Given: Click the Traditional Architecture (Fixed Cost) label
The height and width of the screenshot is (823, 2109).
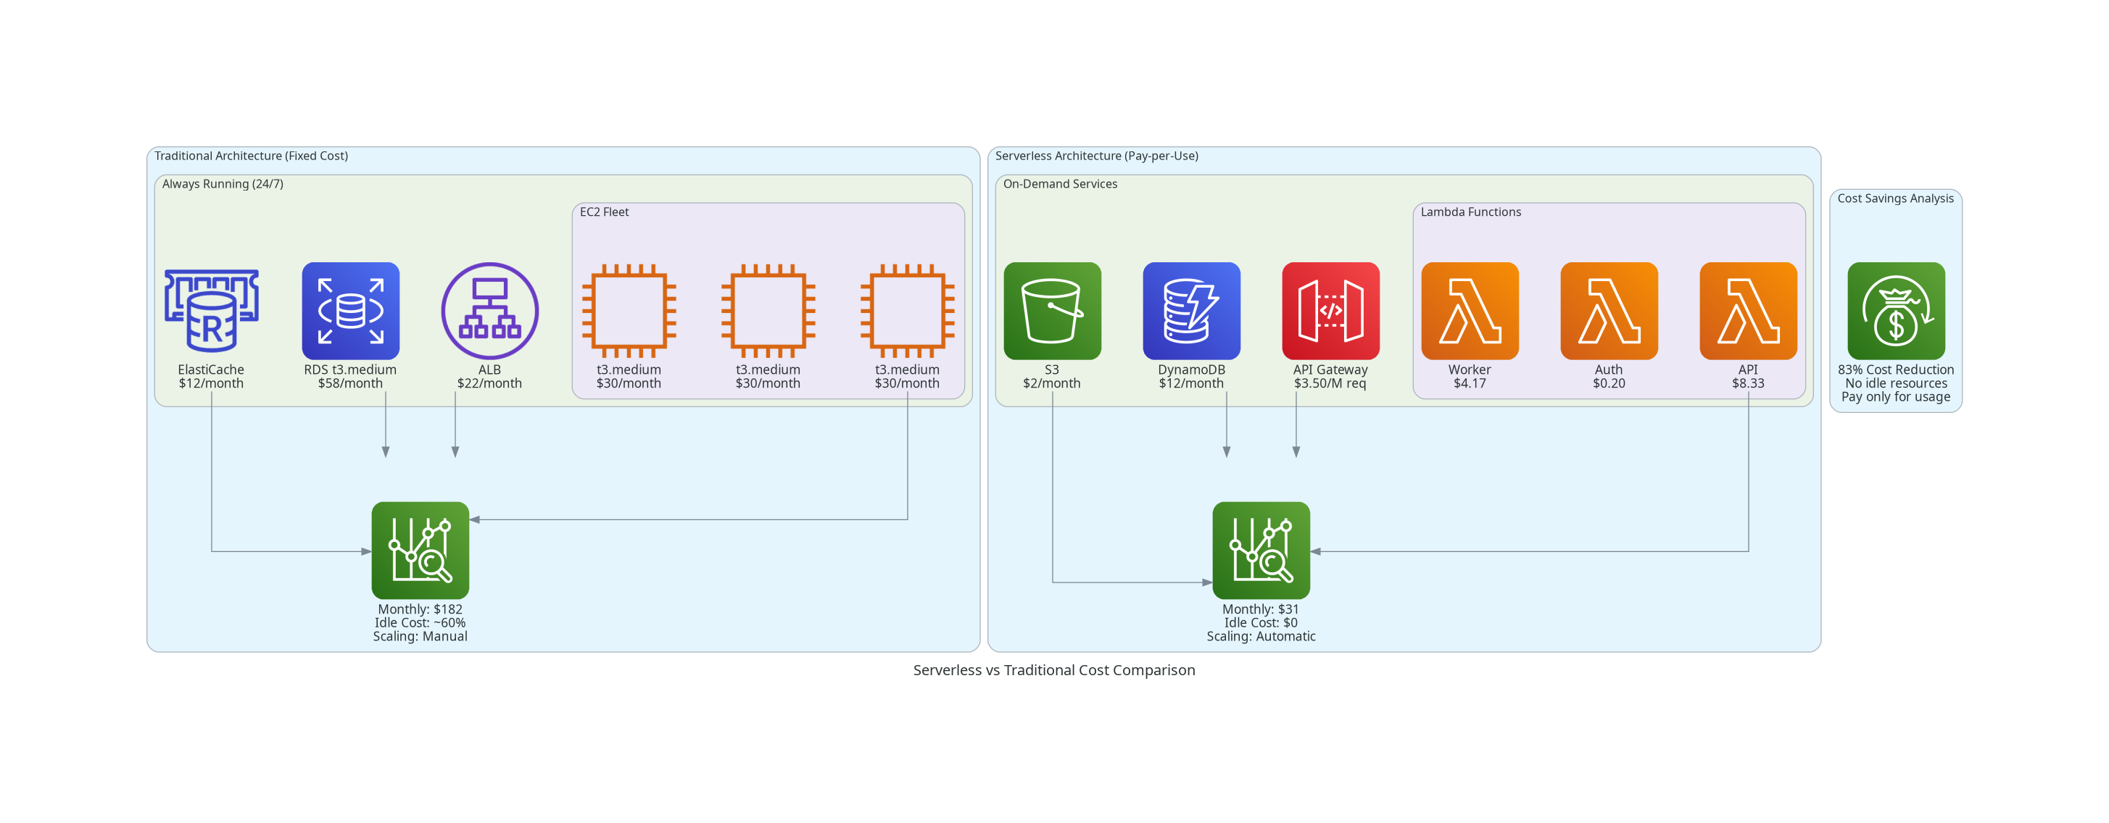Looking at the screenshot, I should [252, 156].
